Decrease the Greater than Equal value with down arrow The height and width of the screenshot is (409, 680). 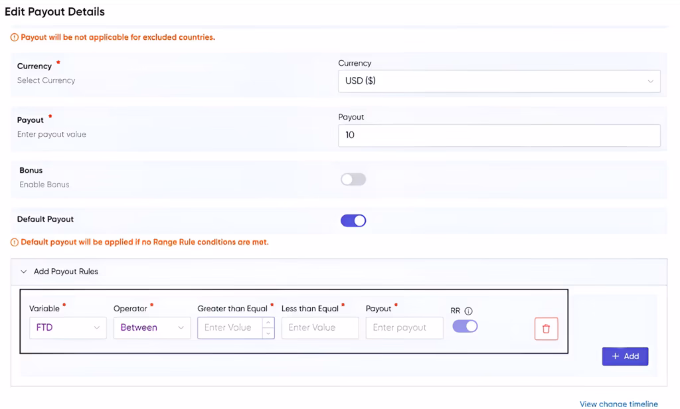point(268,333)
